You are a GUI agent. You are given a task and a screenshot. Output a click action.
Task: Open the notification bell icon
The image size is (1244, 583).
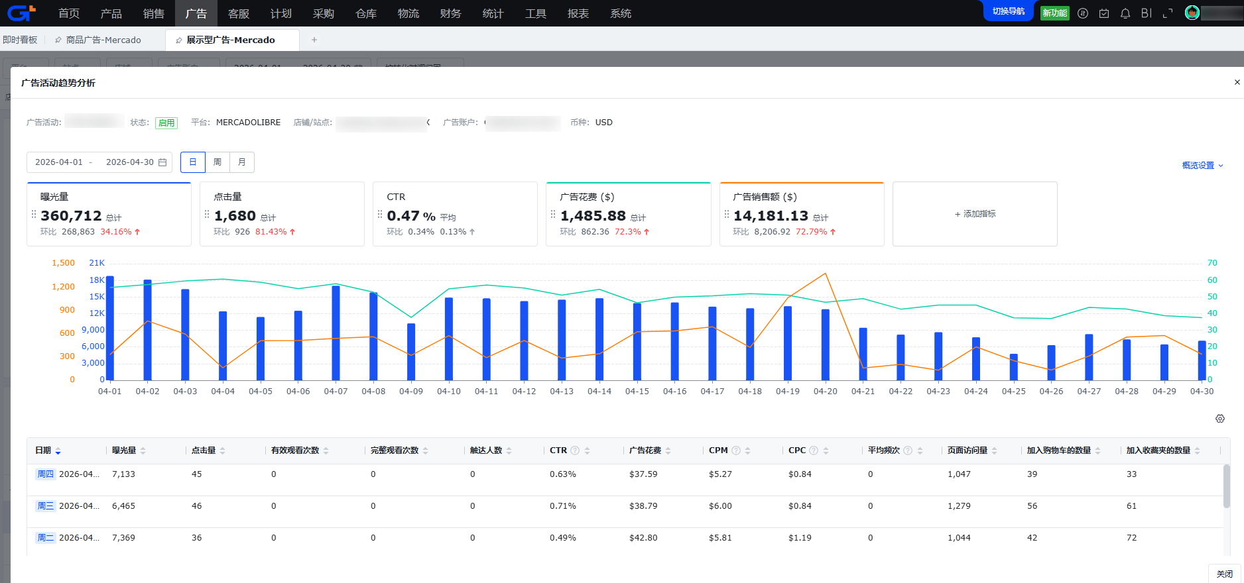[x=1125, y=13]
